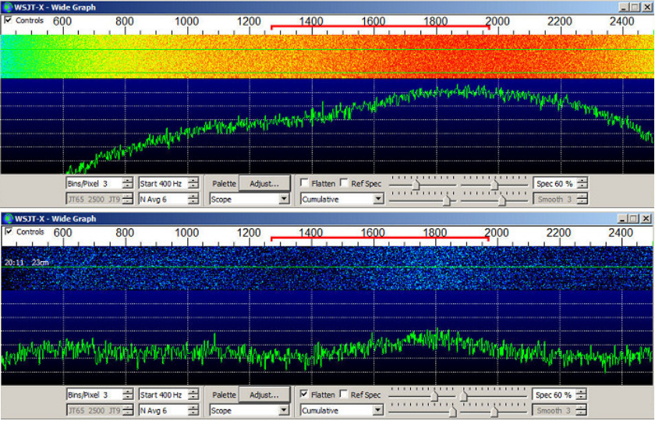Viewport: 655px width, 421px height.
Task: Decrease Start 400 Hz in lower window
Action: click(x=193, y=398)
